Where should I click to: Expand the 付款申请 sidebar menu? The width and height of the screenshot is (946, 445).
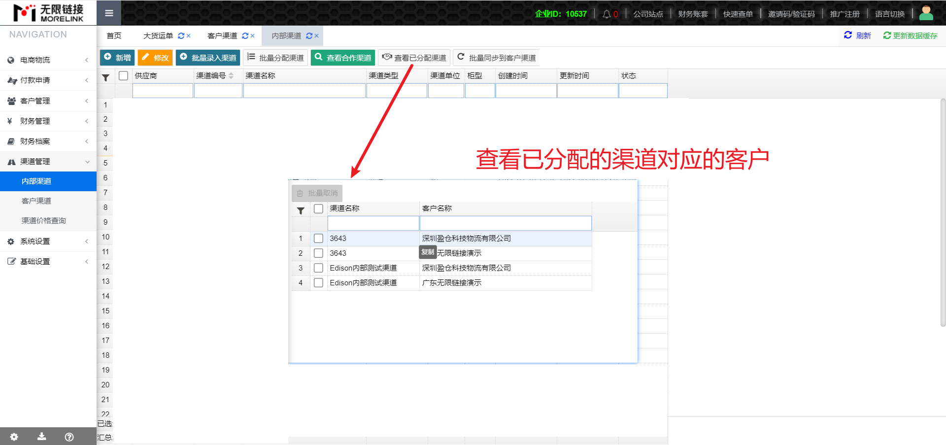[x=48, y=80]
